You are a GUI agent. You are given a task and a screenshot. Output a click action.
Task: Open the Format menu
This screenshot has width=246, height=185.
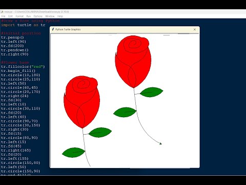[x=19, y=16]
